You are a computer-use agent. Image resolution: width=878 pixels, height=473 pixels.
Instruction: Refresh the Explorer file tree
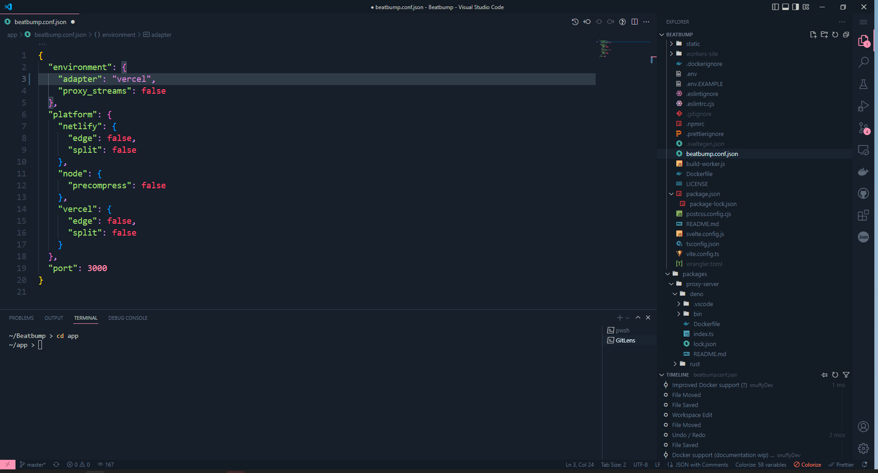click(835, 35)
